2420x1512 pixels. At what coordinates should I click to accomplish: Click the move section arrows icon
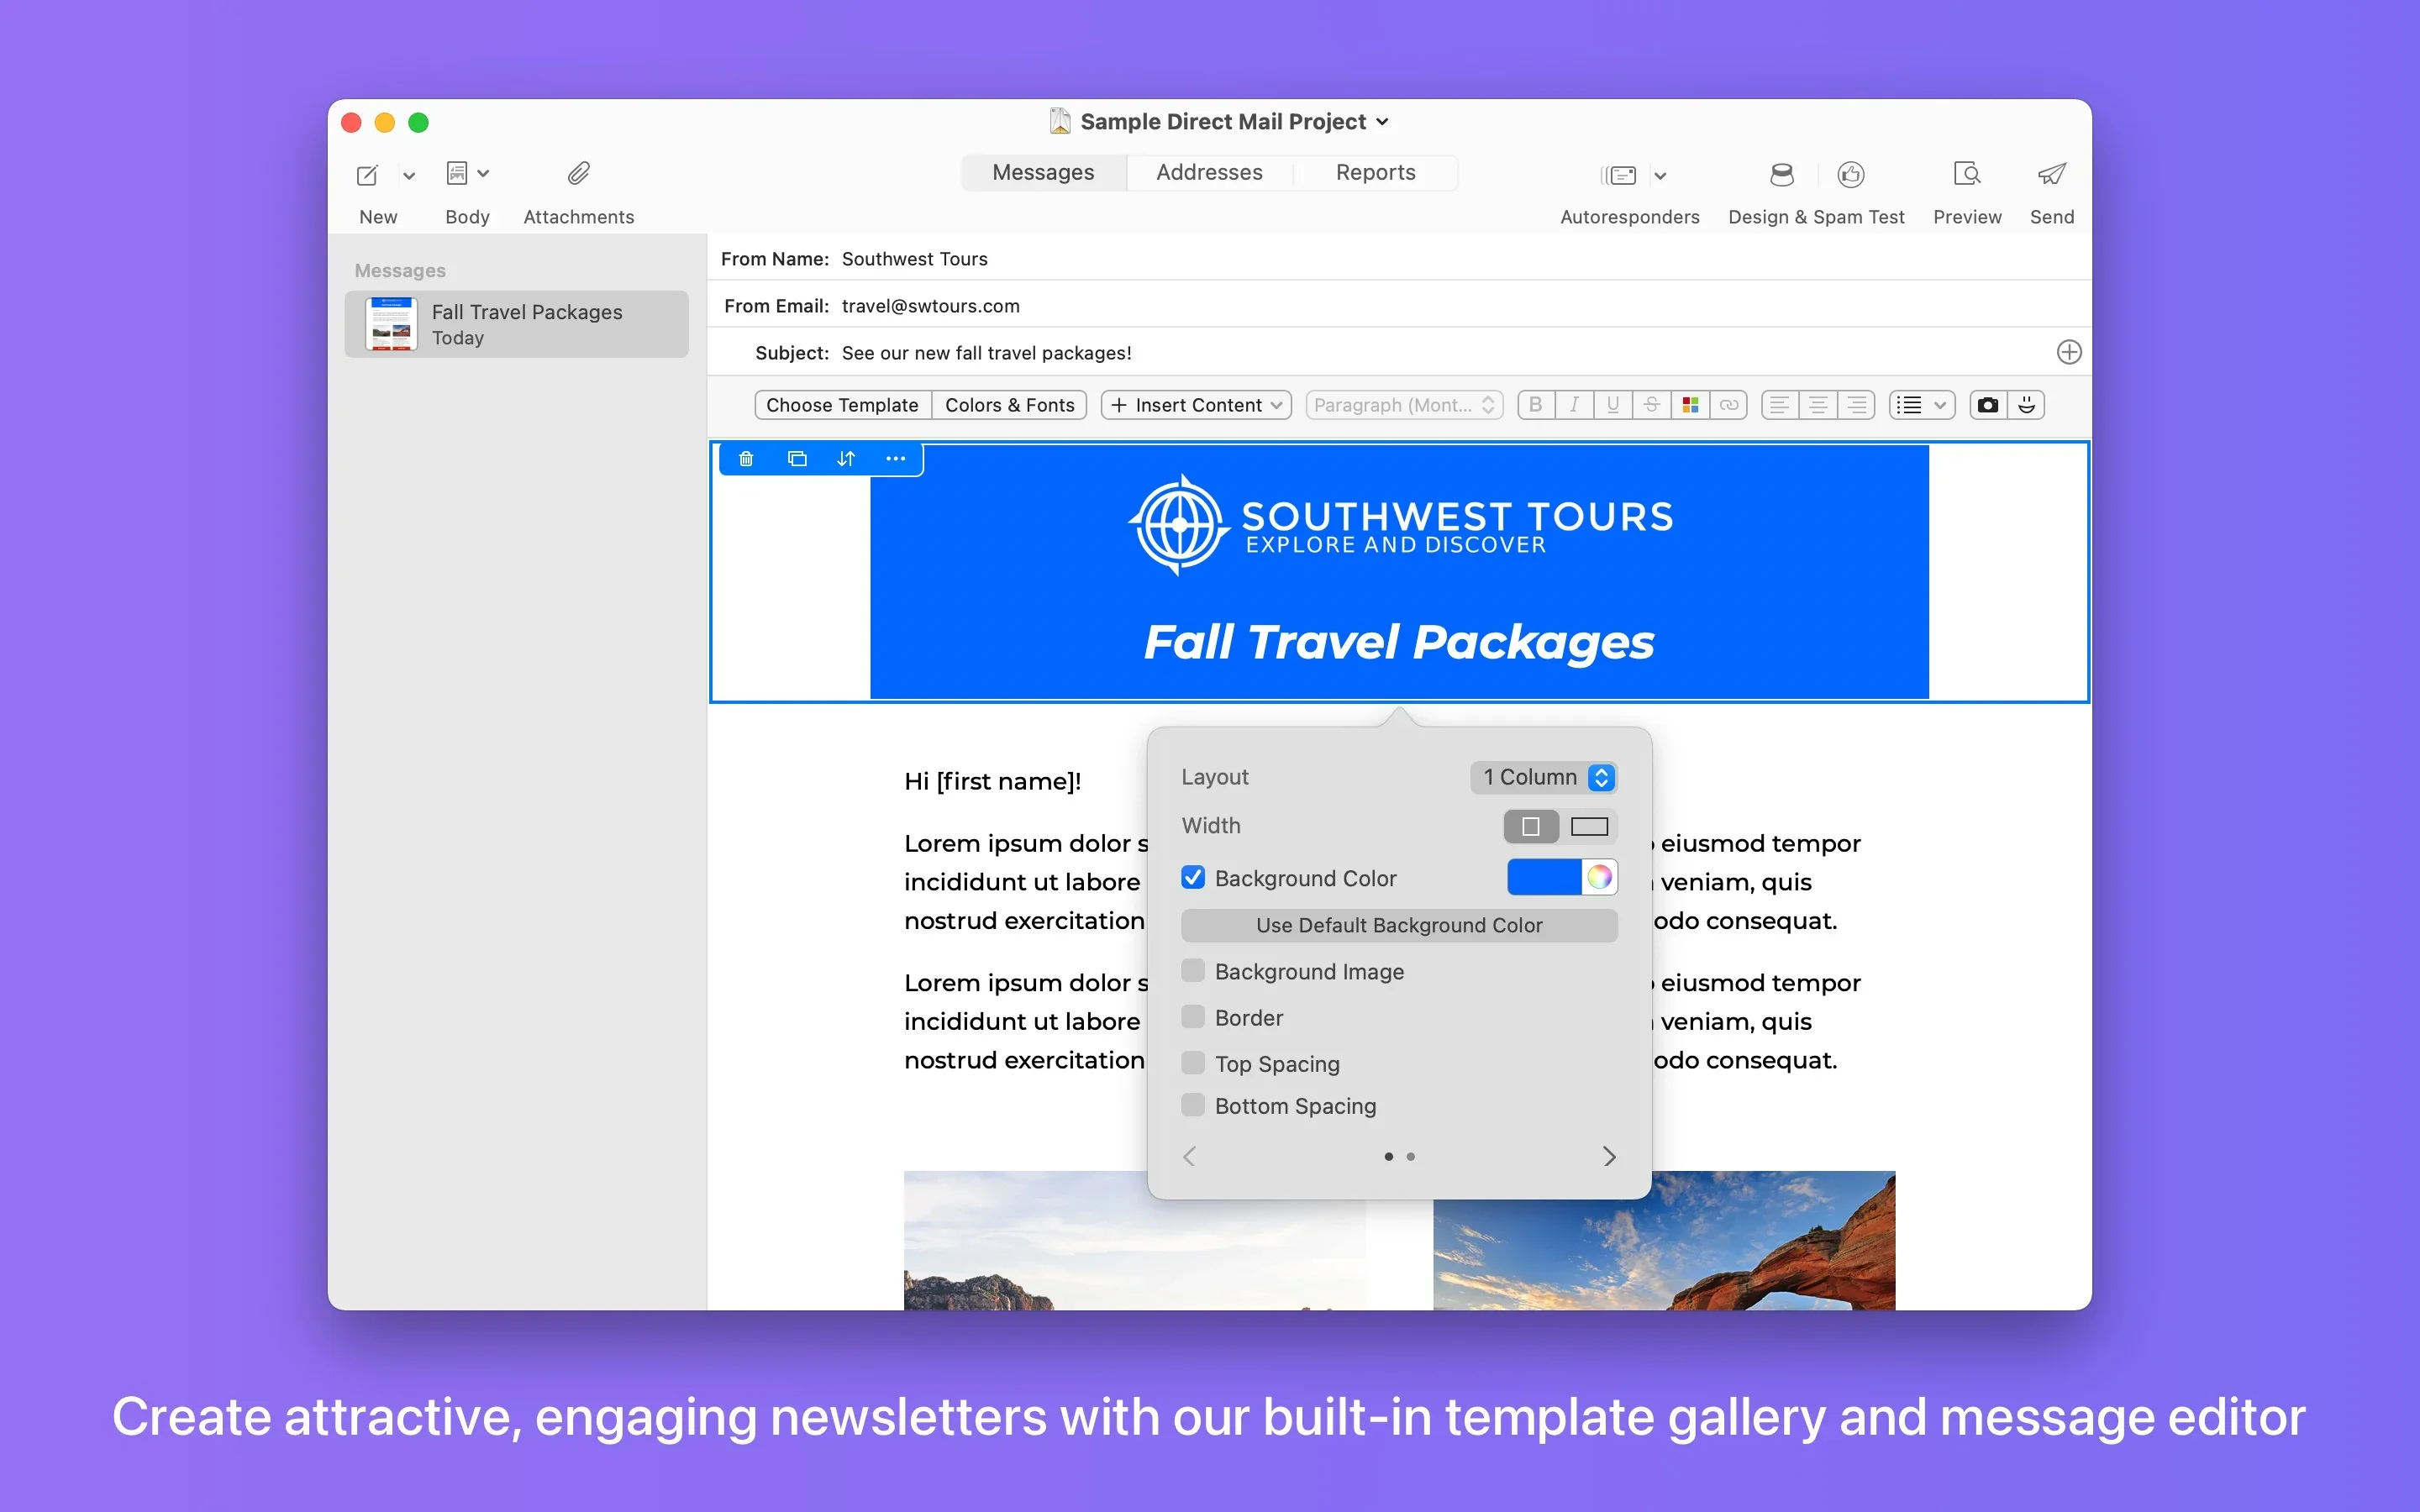click(x=846, y=459)
